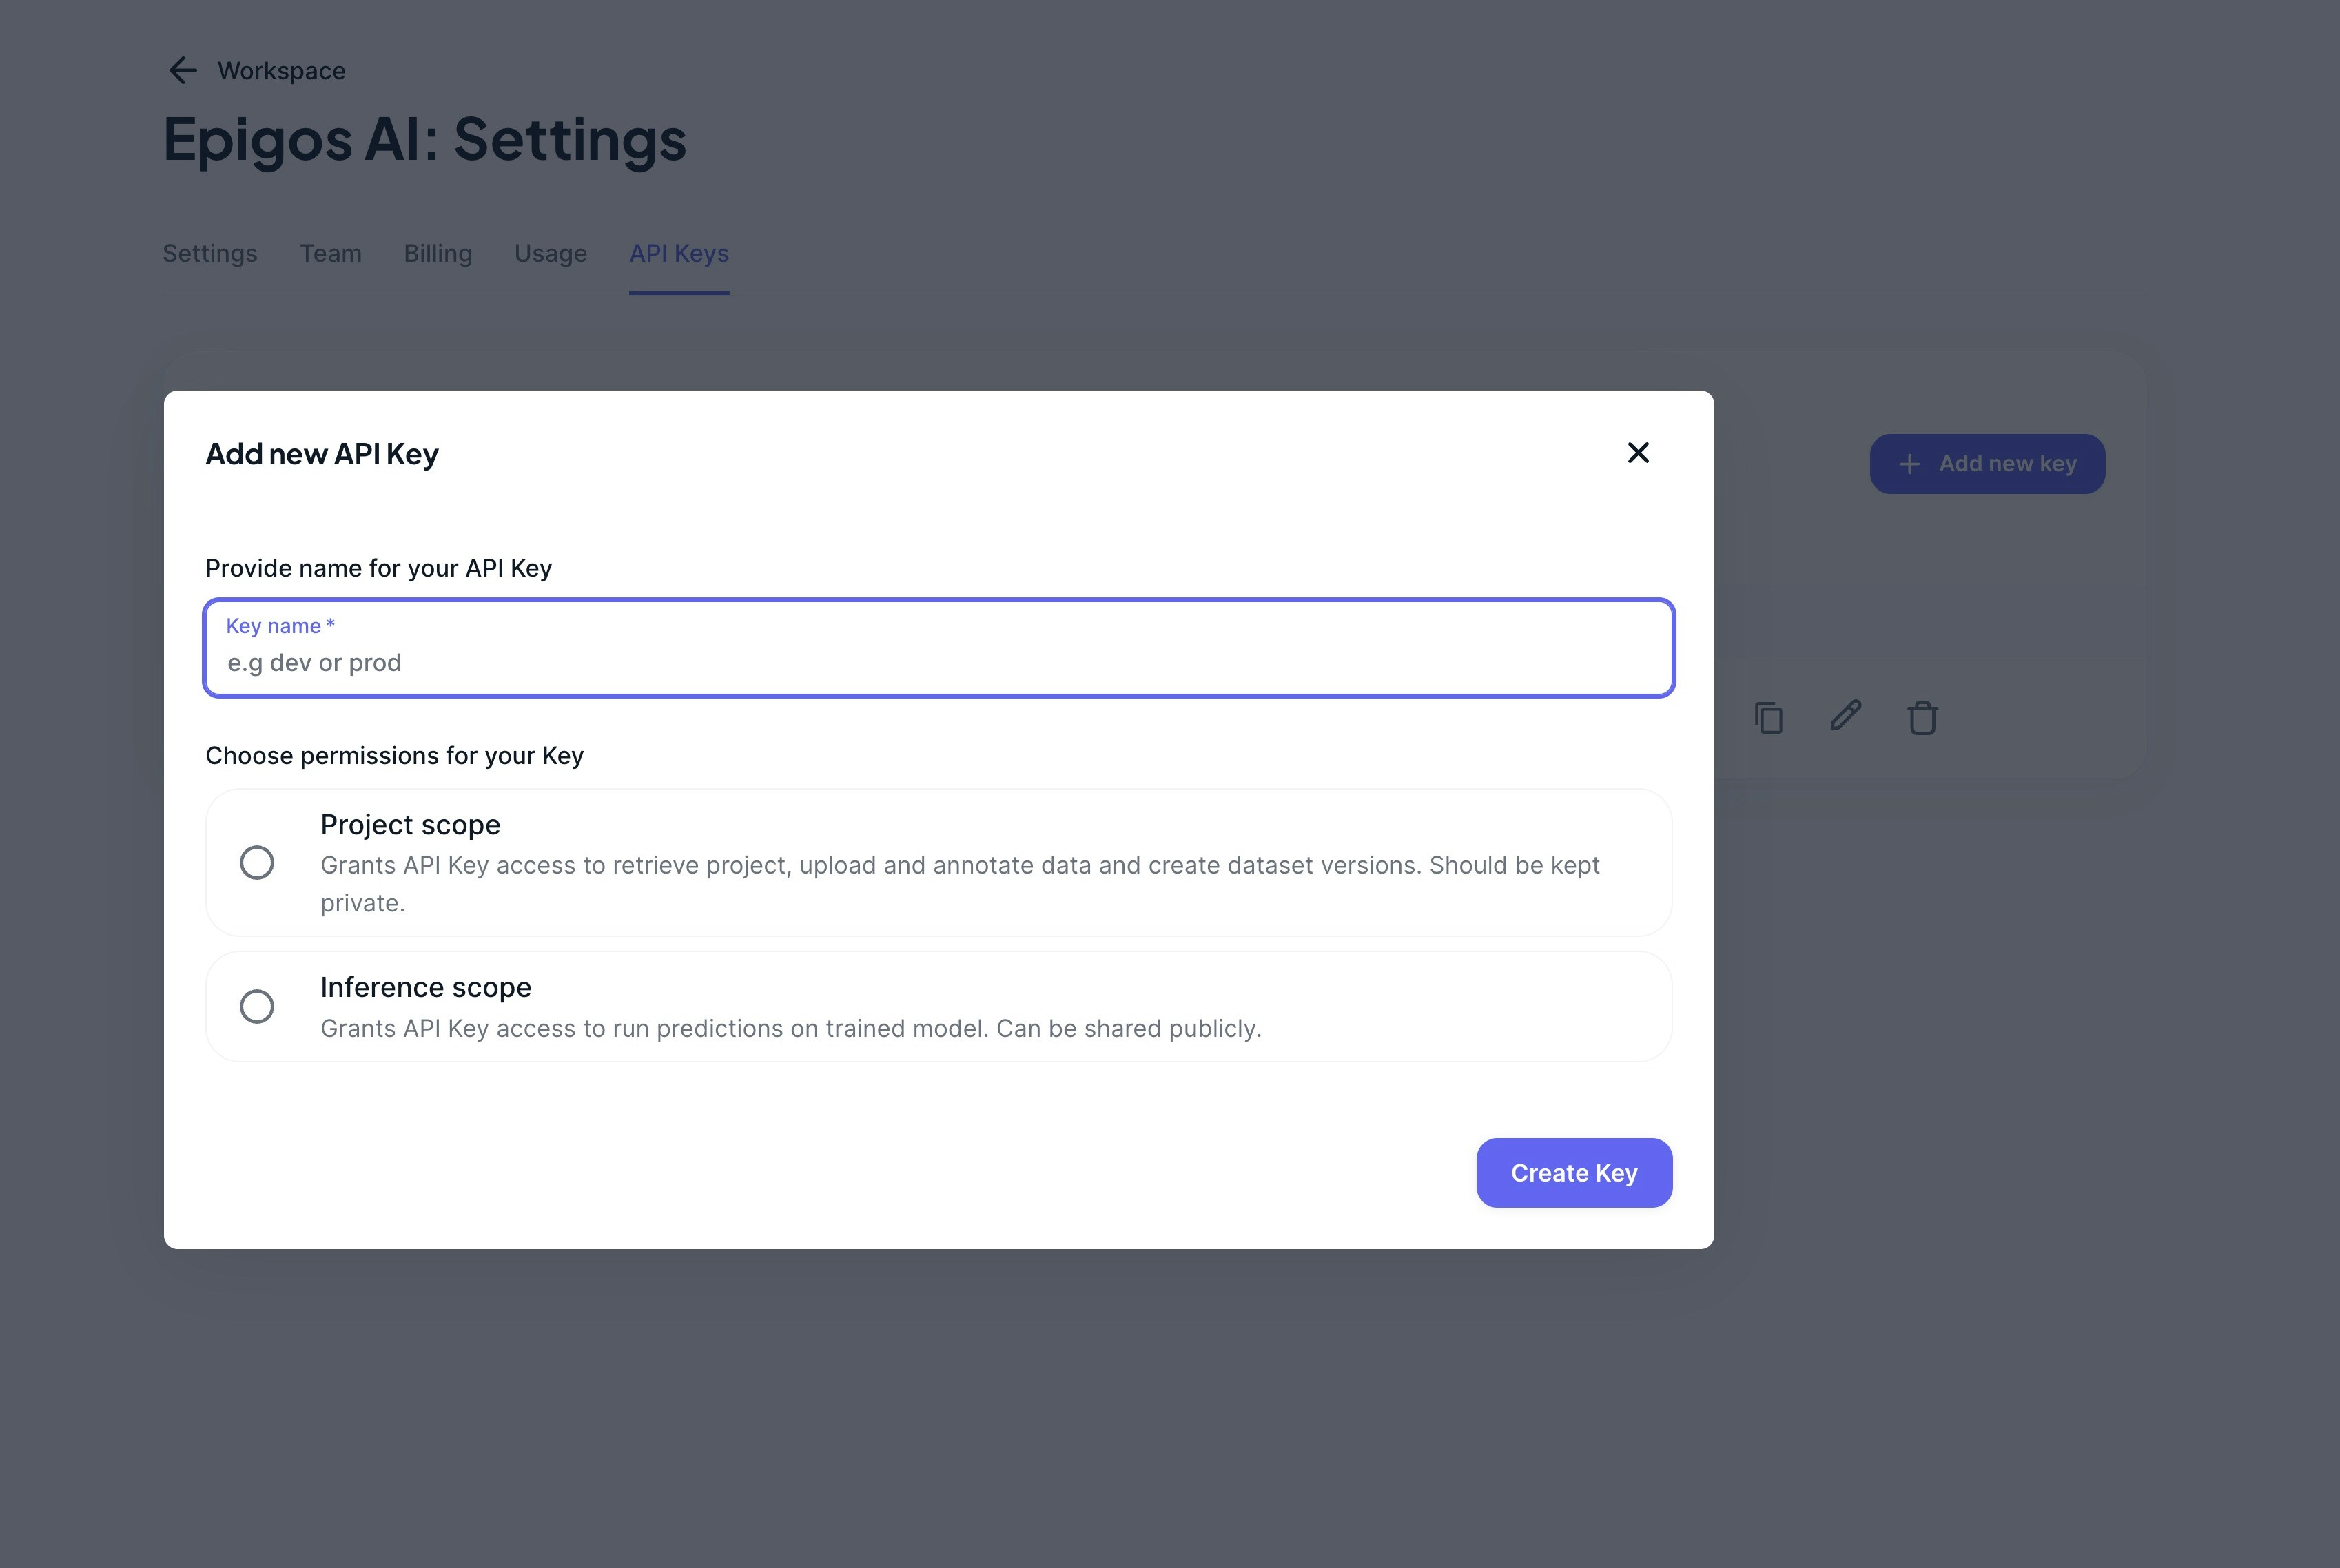Click the plus icon on Add new key

click(x=1909, y=463)
